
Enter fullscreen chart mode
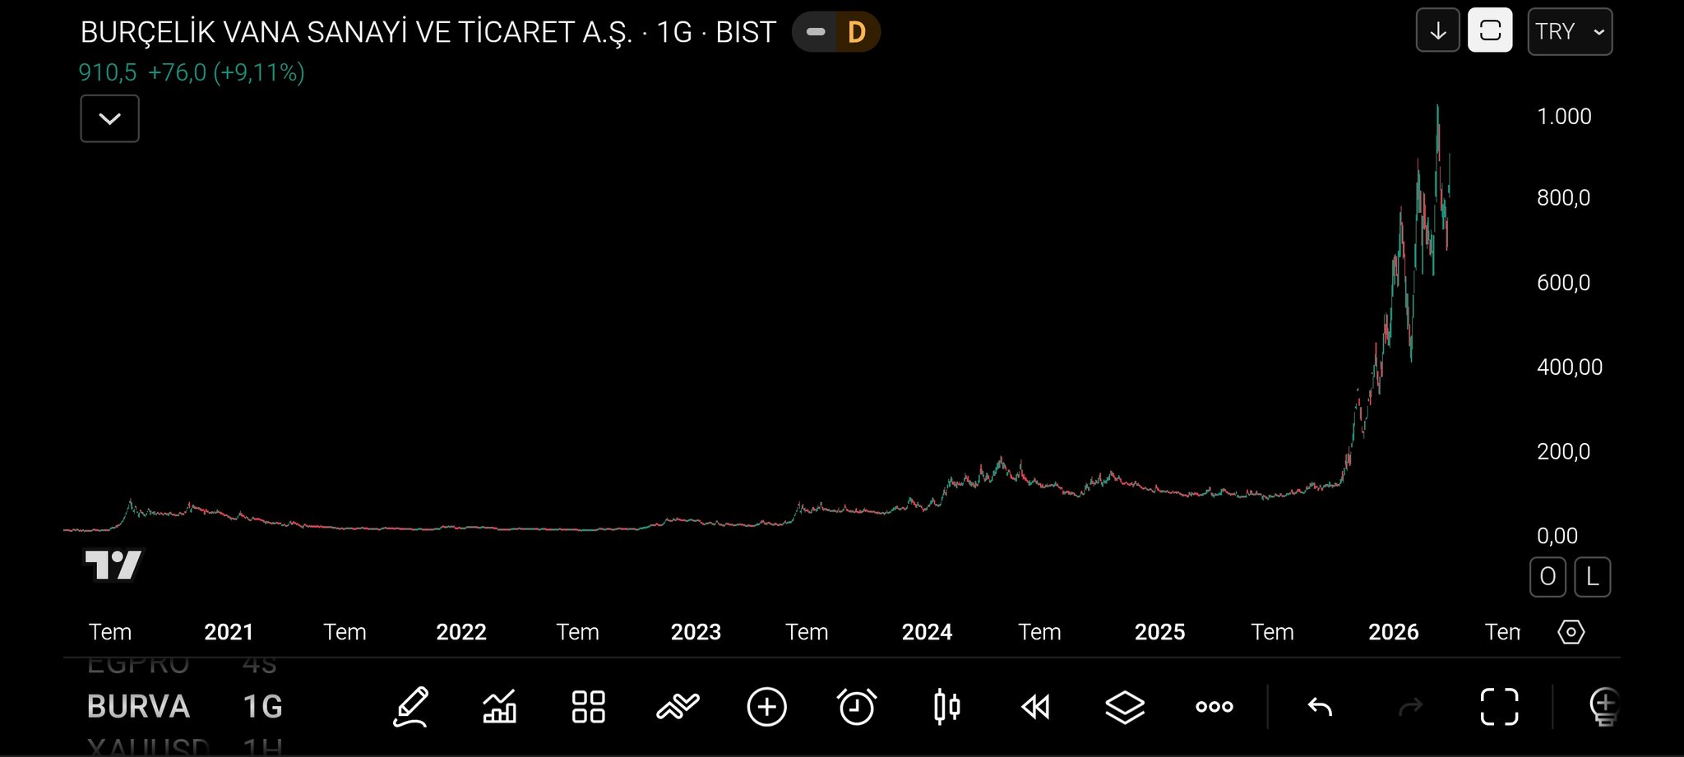point(1499,707)
